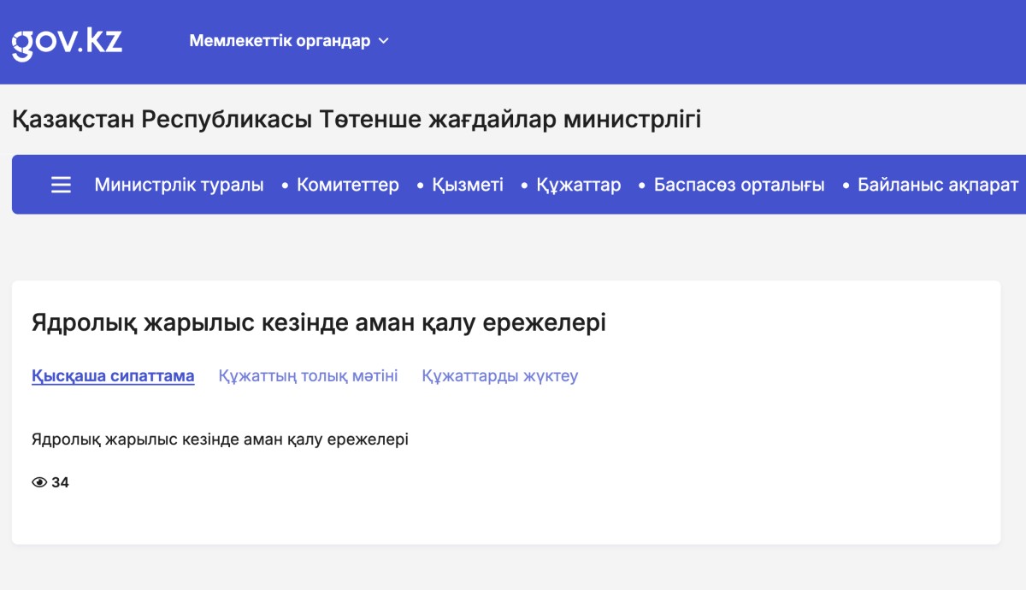Select Комитеттер in the navigation bar
The image size is (1026, 590).
click(347, 185)
